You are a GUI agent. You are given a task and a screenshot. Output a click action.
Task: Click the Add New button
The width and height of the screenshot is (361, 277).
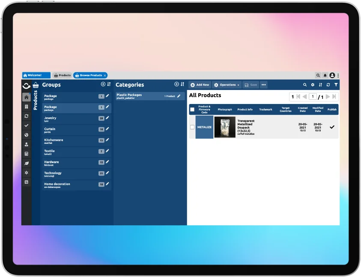[x=200, y=85]
